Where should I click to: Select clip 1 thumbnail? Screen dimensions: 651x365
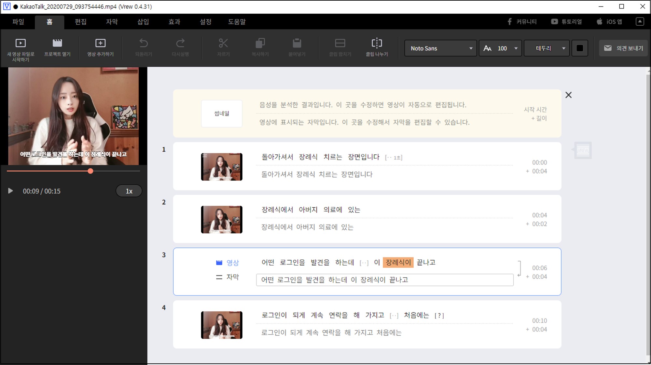tap(222, 167)
